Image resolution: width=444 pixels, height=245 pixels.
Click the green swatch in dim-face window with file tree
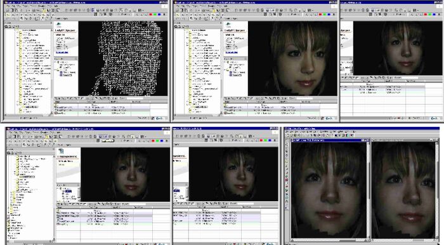pos(158,140)
